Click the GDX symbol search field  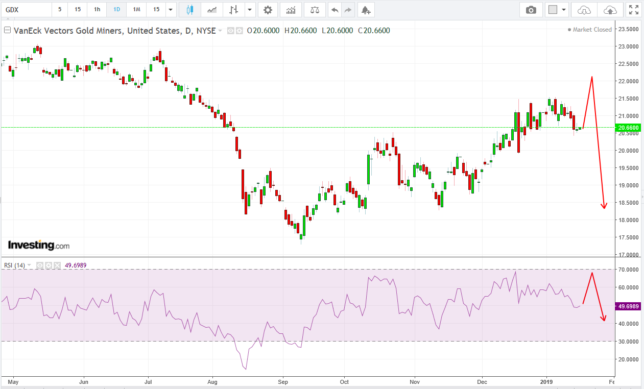(26, 10)
